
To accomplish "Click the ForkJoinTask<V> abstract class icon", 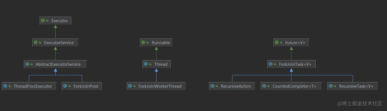I will pos(271,64).
